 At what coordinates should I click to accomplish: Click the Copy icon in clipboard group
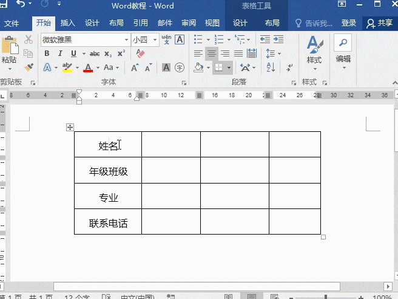[x=28, y=53]
